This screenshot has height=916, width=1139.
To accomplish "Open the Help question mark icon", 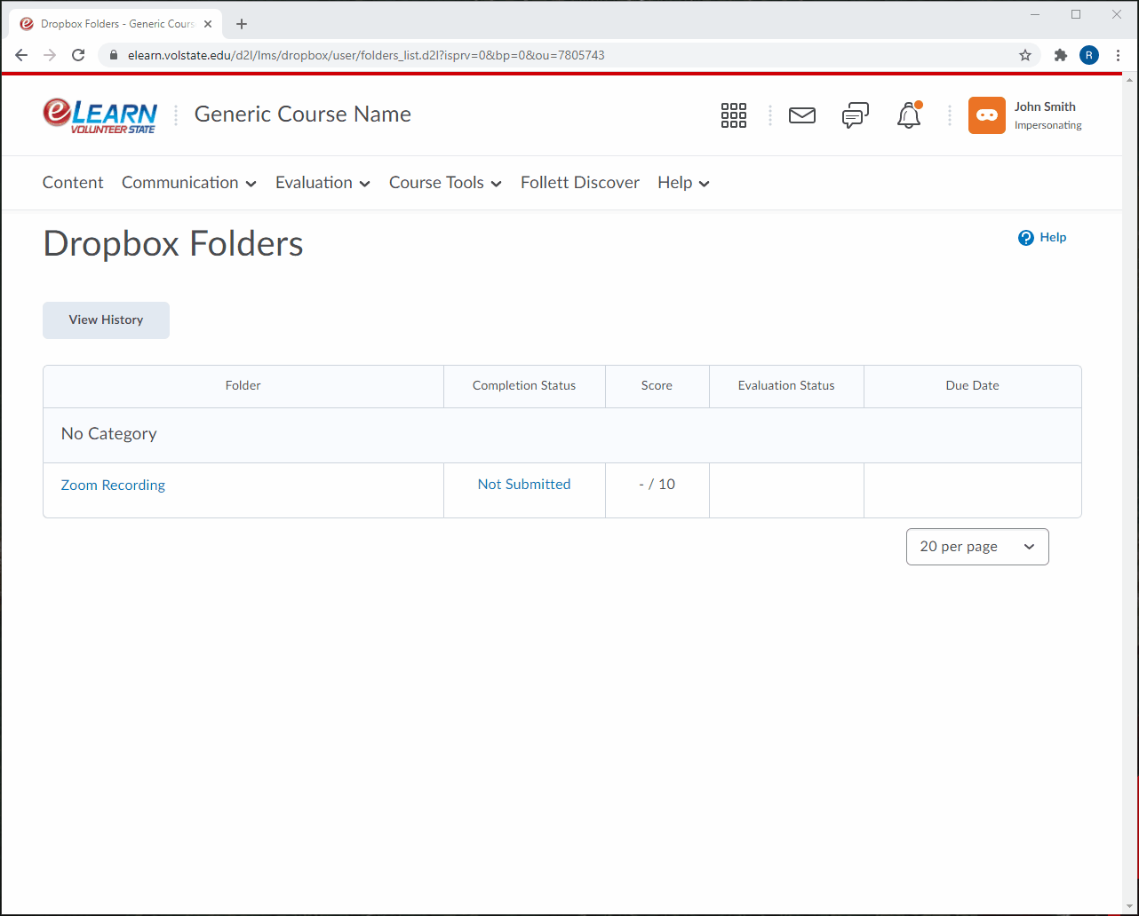I will coord(1024,237).
